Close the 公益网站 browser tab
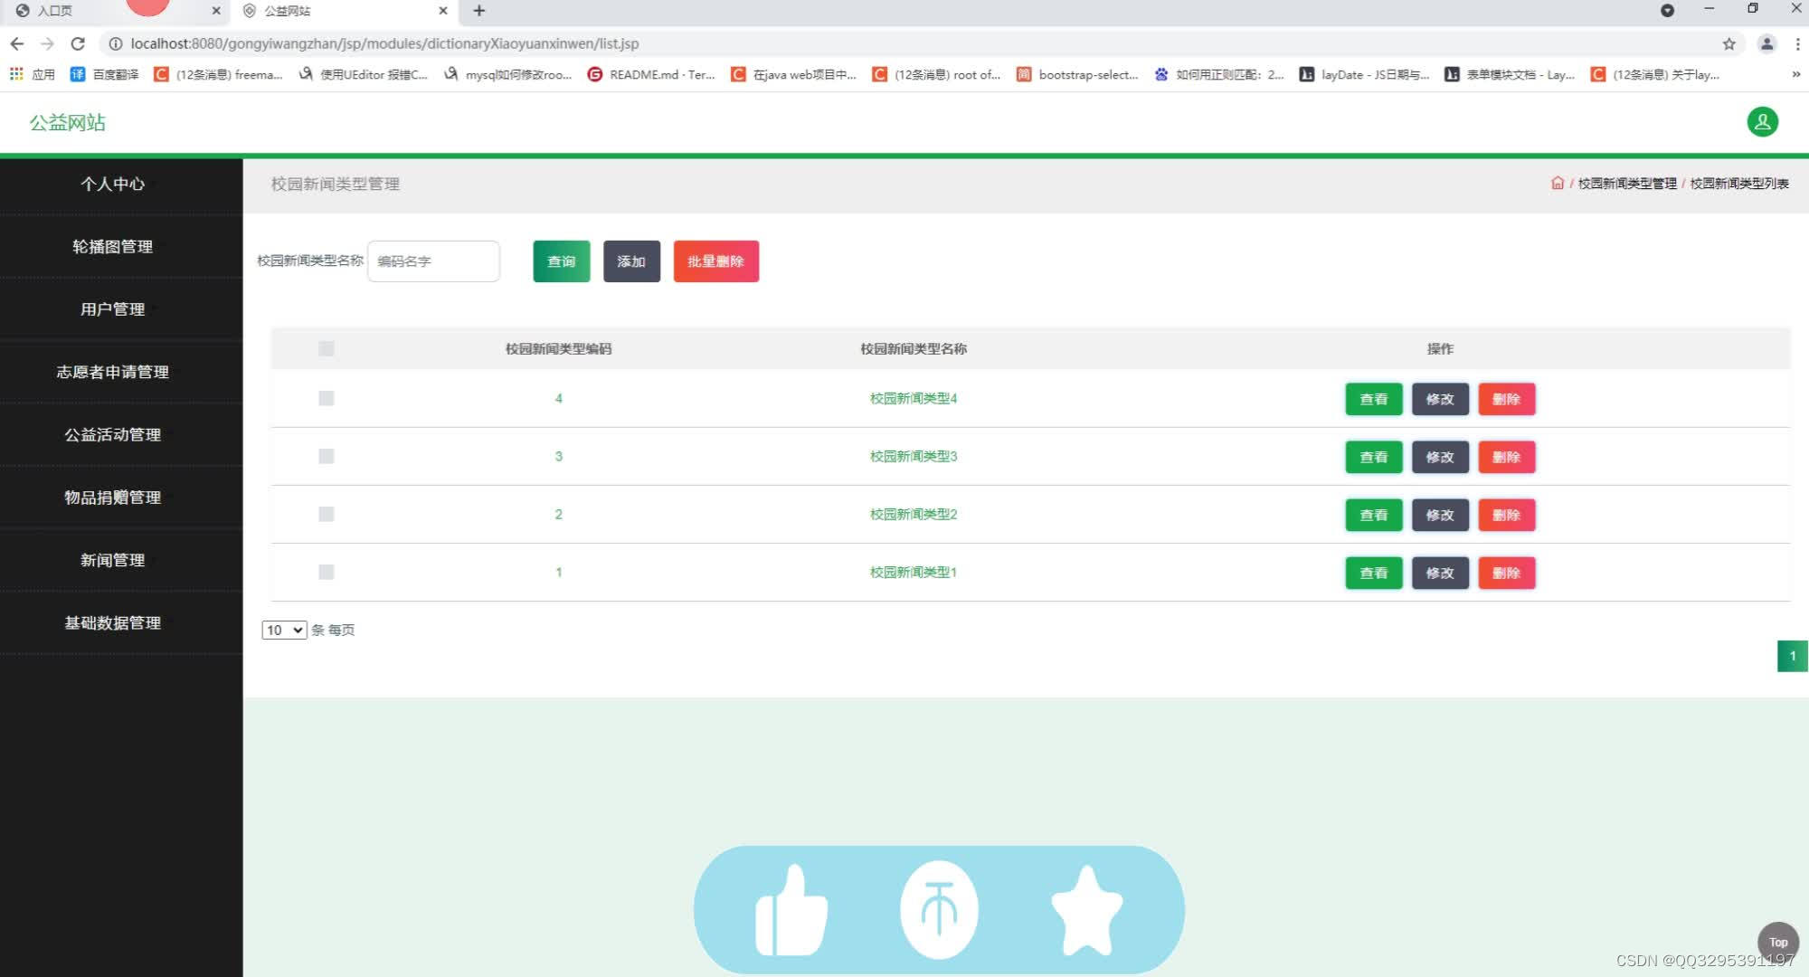This screenshot has height=977, width=1809. pyautogui.click(x=443, y=11)
